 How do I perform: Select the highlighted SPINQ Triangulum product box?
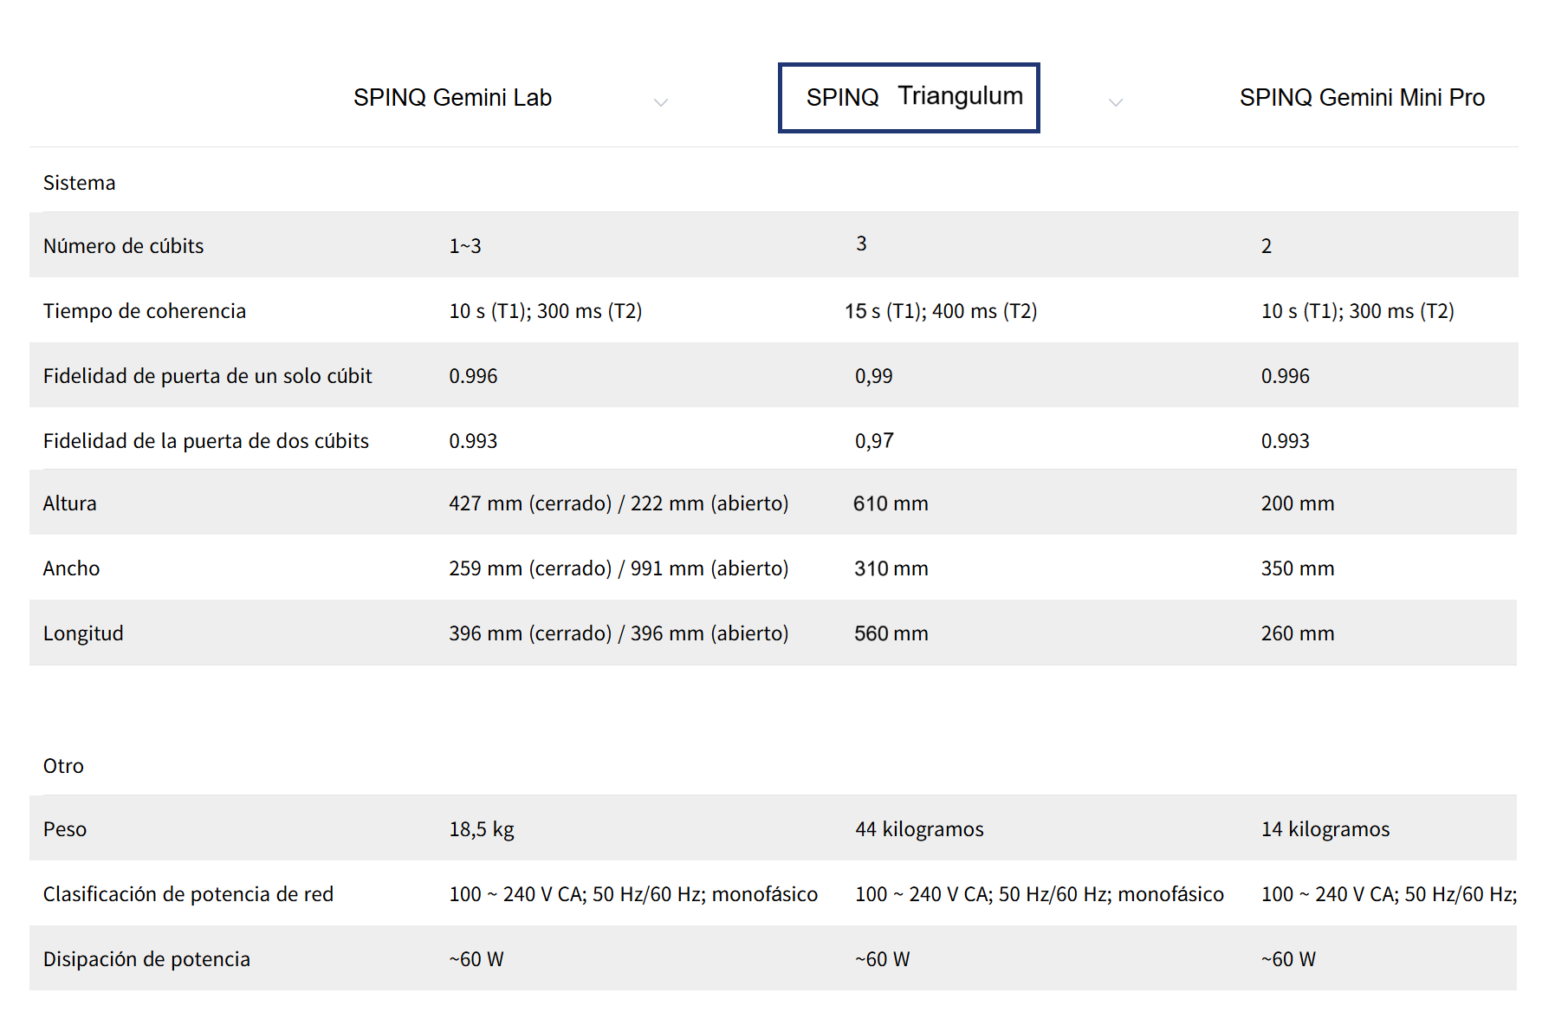(909, 98)
